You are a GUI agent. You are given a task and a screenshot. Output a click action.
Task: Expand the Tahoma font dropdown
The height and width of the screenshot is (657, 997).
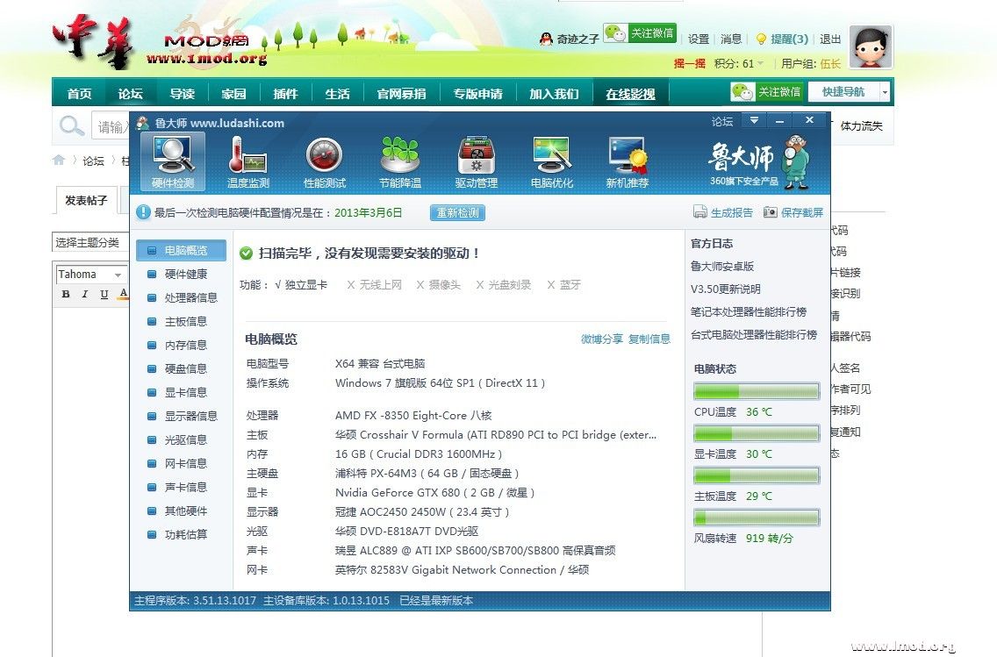point(118,275)
